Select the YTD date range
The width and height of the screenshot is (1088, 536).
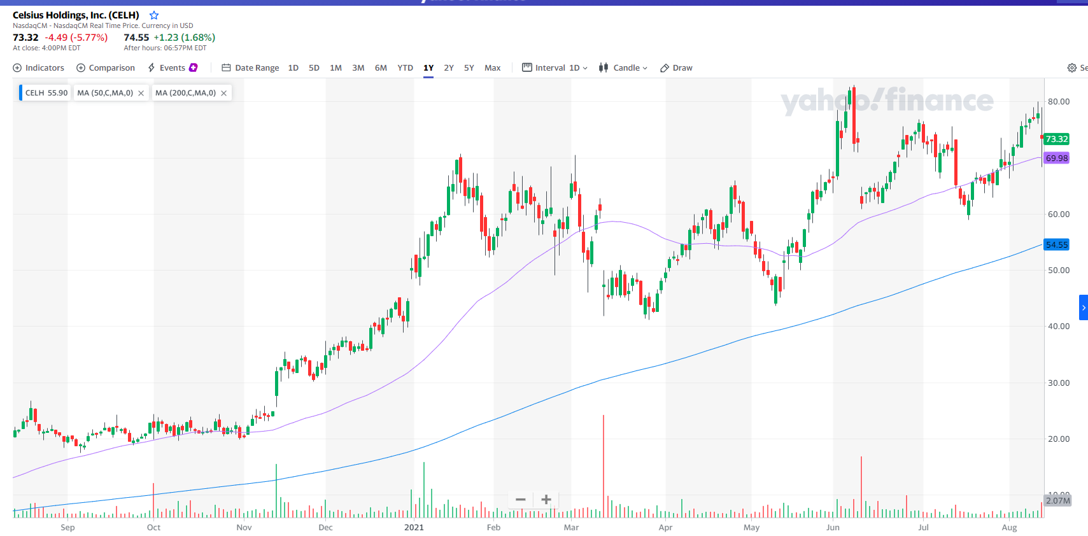pyautogui.click(x=405, y=68)
